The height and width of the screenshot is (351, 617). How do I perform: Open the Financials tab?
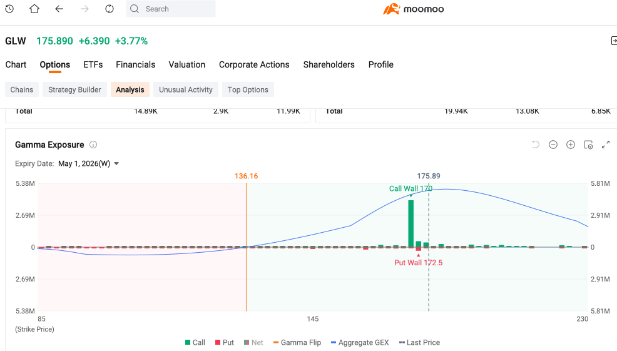pyautogui.click(x=135, y=64)
